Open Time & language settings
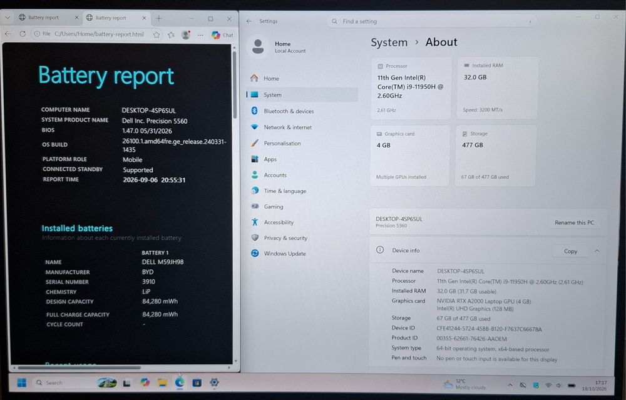 (302, 191)
